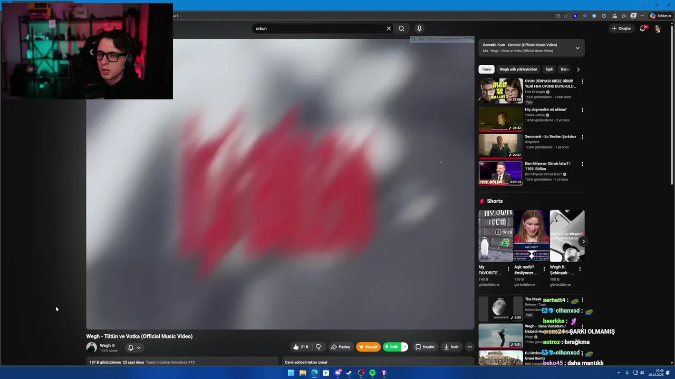
Task: Dislike the video with thumbs down
Action: 319,347
